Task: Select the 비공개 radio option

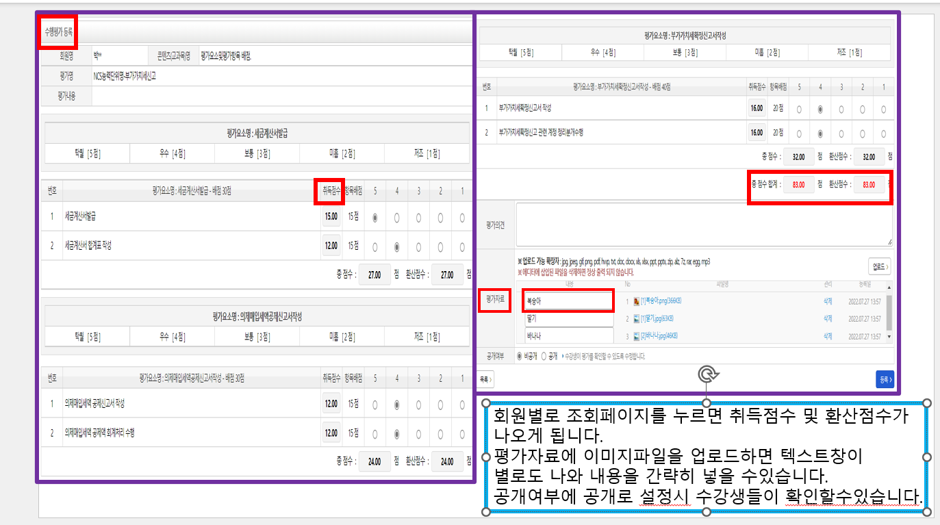Action: pyautogui.click(x=519, y=356)
